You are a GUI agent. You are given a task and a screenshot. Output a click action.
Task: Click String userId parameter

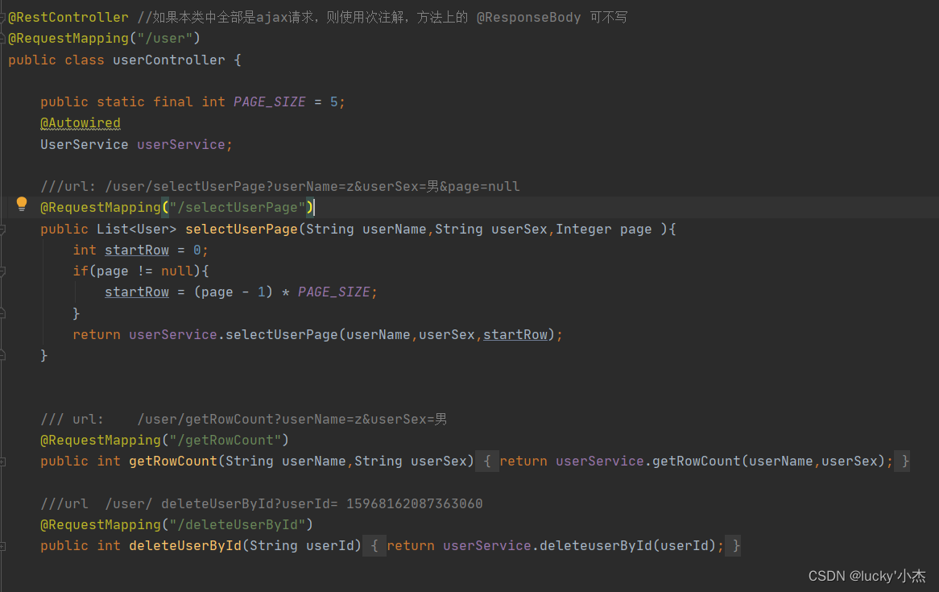tap(302, 546)
